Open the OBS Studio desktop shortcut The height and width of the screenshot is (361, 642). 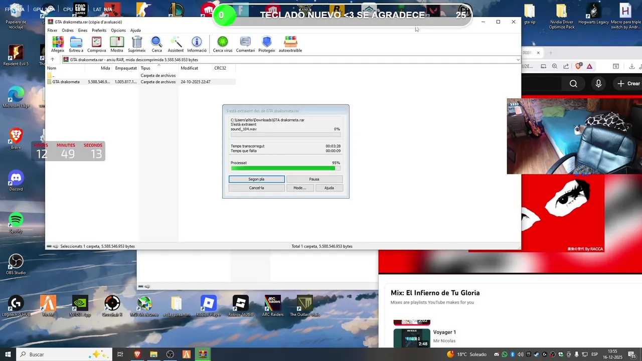click(x=16, y=264)
